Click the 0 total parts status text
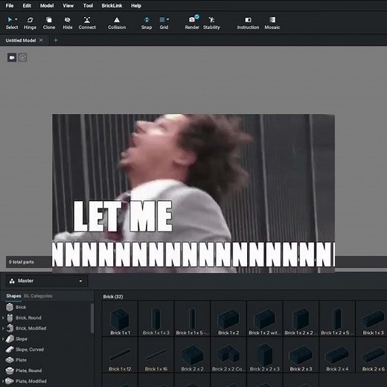Screen dimensions: 387x387 22,262
